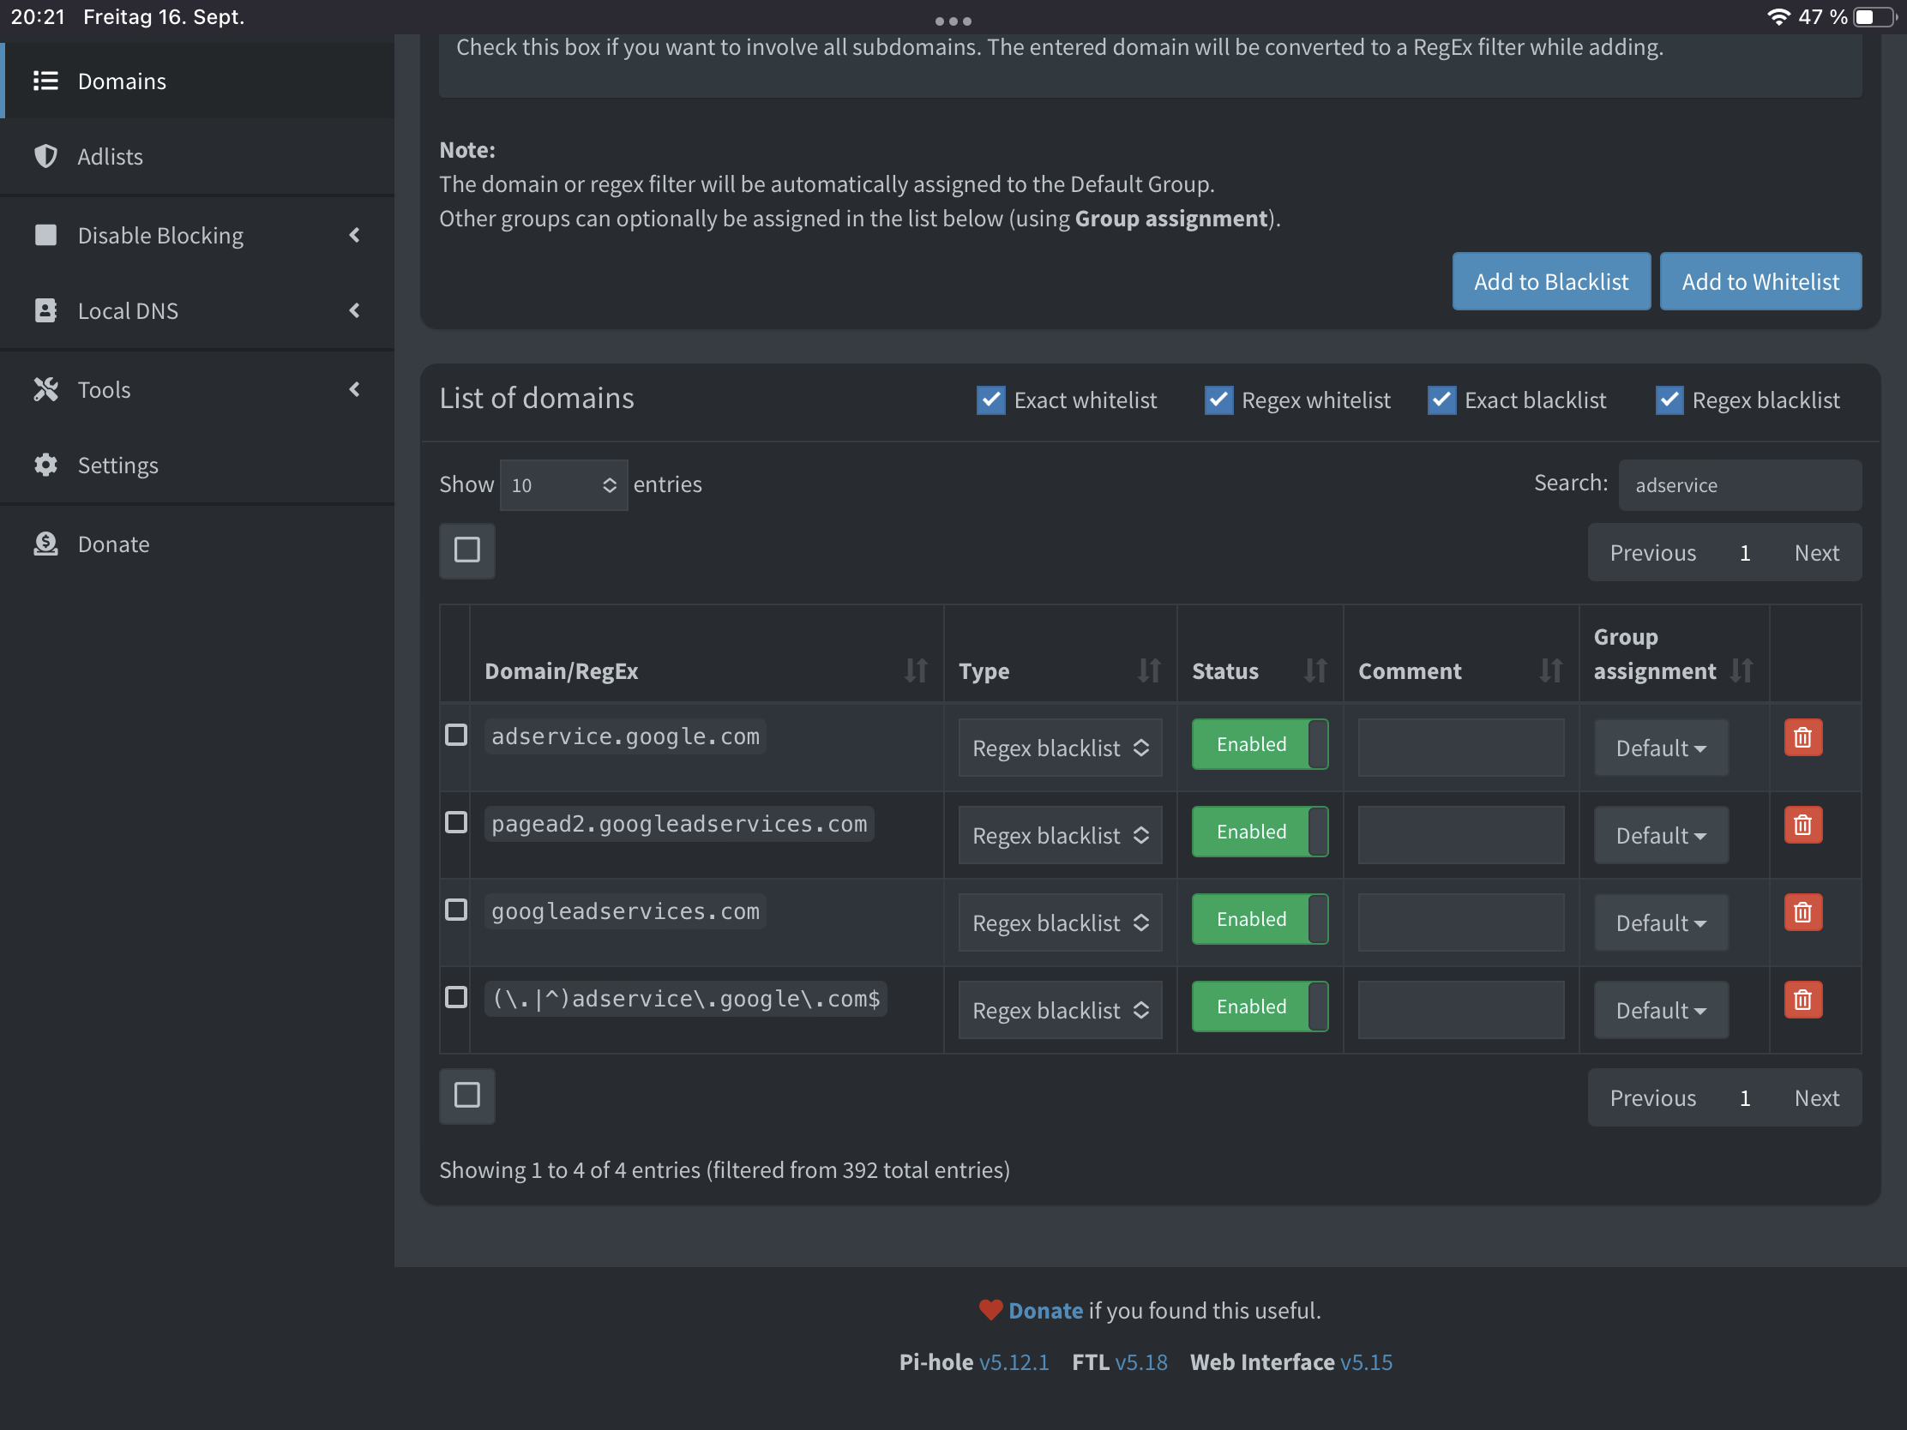Delete the adservice.google.com entry via trash icon
The image size is (1907, 1430).
pyautogui.click(x=1802, y=738)
